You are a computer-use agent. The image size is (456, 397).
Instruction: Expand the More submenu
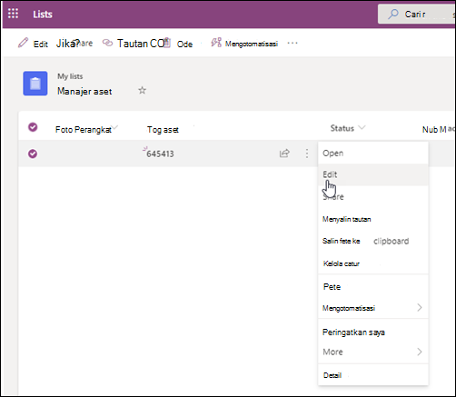(373, 352)
